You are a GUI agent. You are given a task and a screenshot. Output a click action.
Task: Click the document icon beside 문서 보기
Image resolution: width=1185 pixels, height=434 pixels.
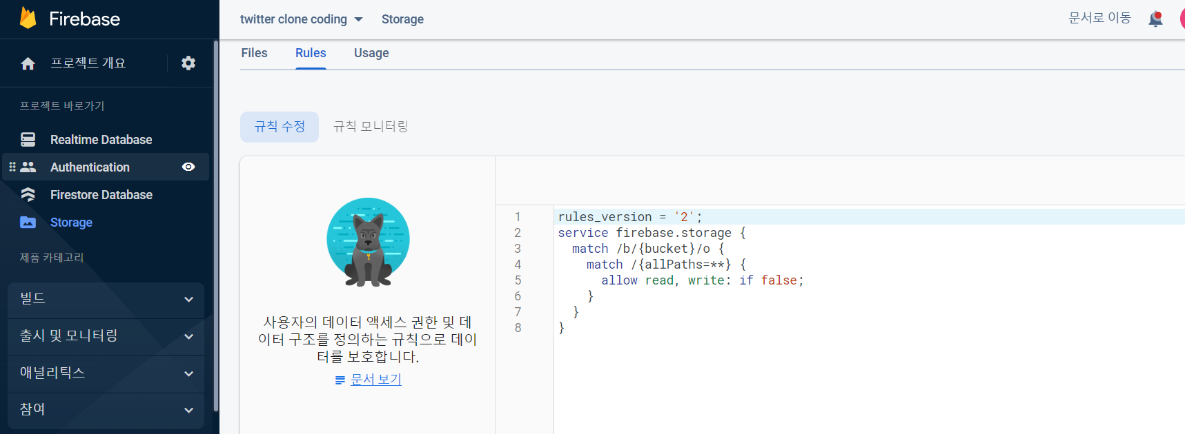click(x=340, y=380)
